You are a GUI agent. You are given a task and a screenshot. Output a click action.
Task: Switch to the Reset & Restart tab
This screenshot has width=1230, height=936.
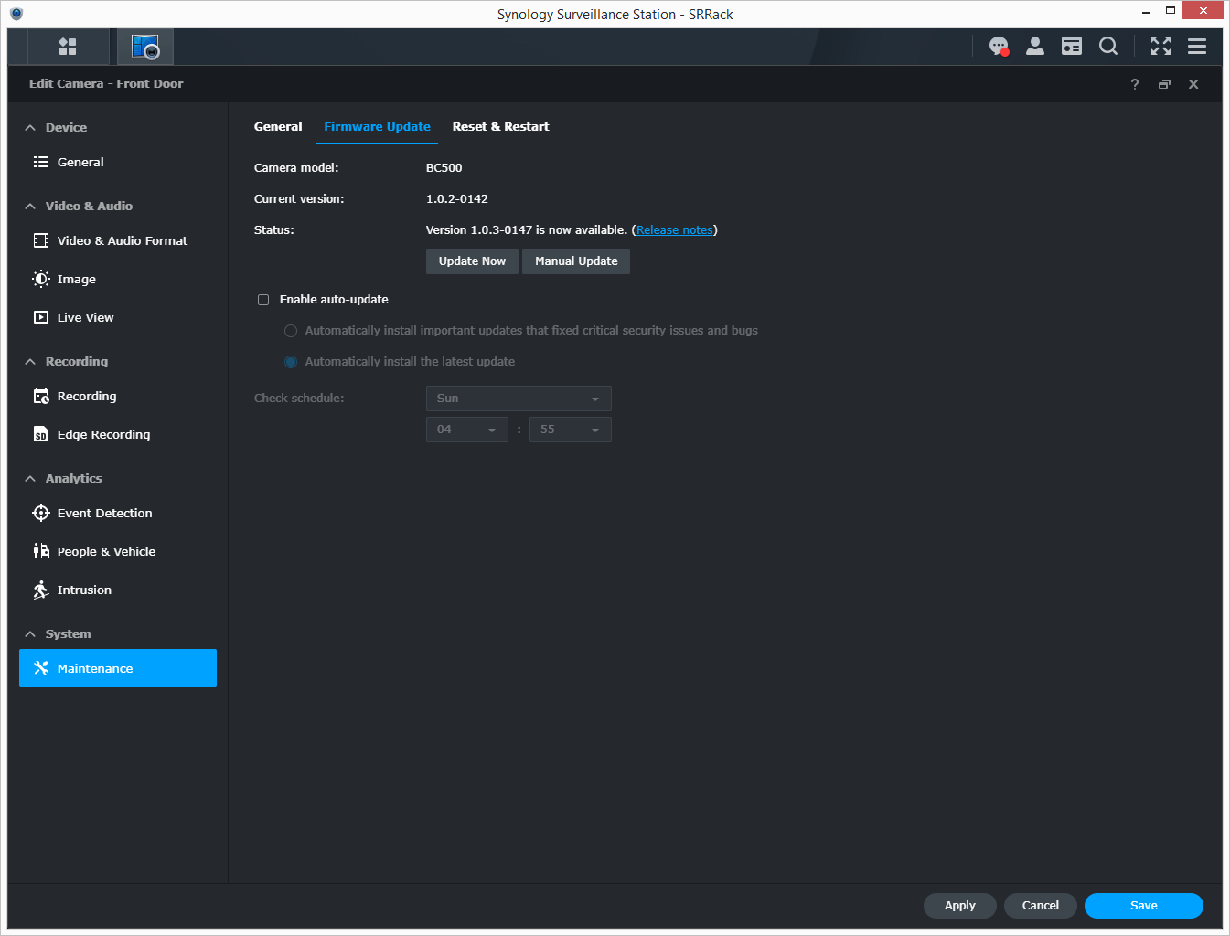coord(500,127)
